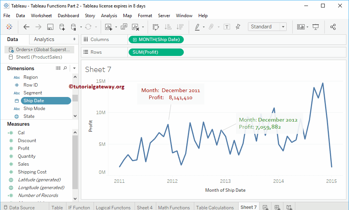
Task: Click the search icon in Dimensions header
Action: [65, 68]
